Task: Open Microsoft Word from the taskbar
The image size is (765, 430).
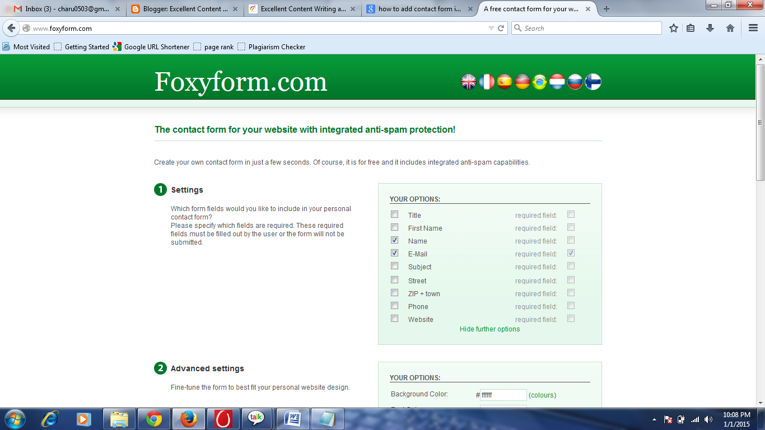Action: 292,419
